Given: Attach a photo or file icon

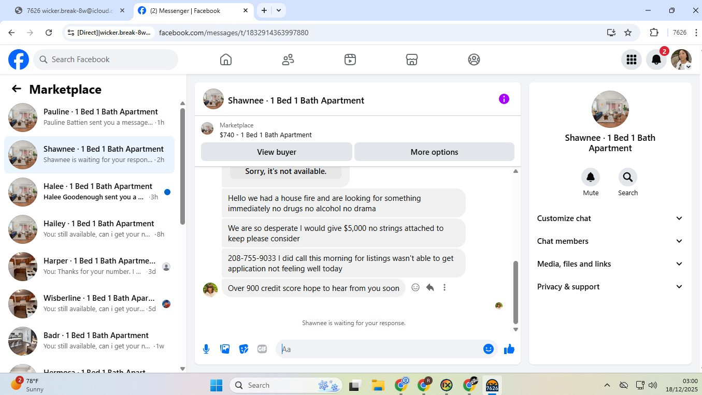Looking at the screenshot, I should (x=225, y=349).
